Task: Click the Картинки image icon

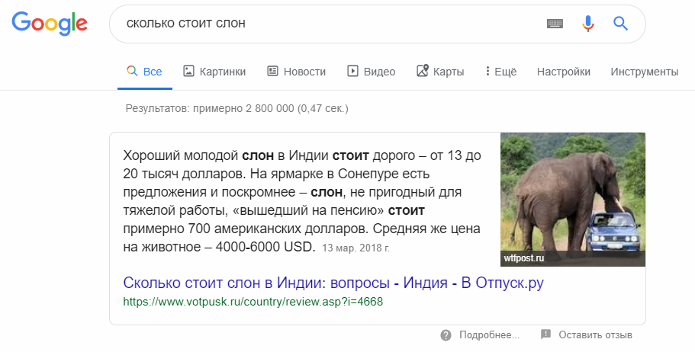Action: (x=189, y=71)
